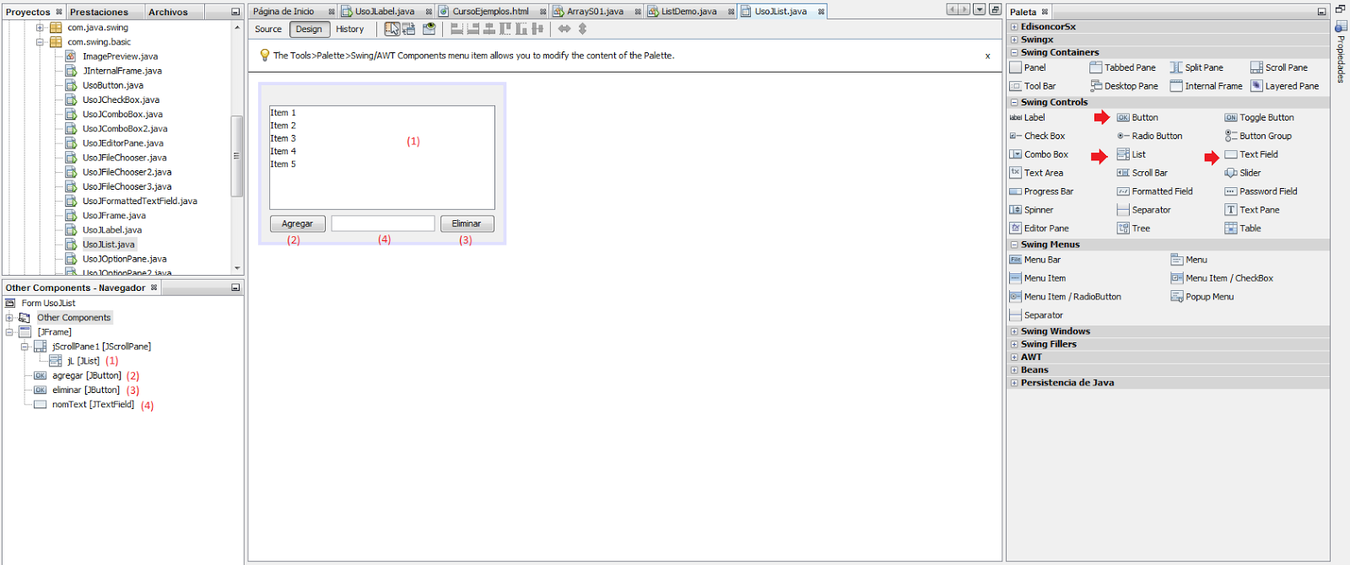Viewport: 1350px width, 565px height.
Task: Choose Popup Menu in Swing Menus
Action: [1202, 297]
